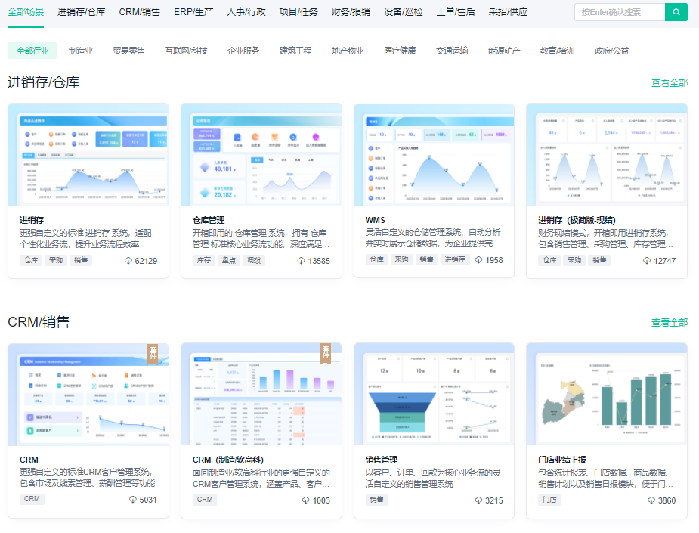The height and width of the screenshot is (533, 699).
Task: Filter by 互联网/科技 industry
Action: click(187, 51)
